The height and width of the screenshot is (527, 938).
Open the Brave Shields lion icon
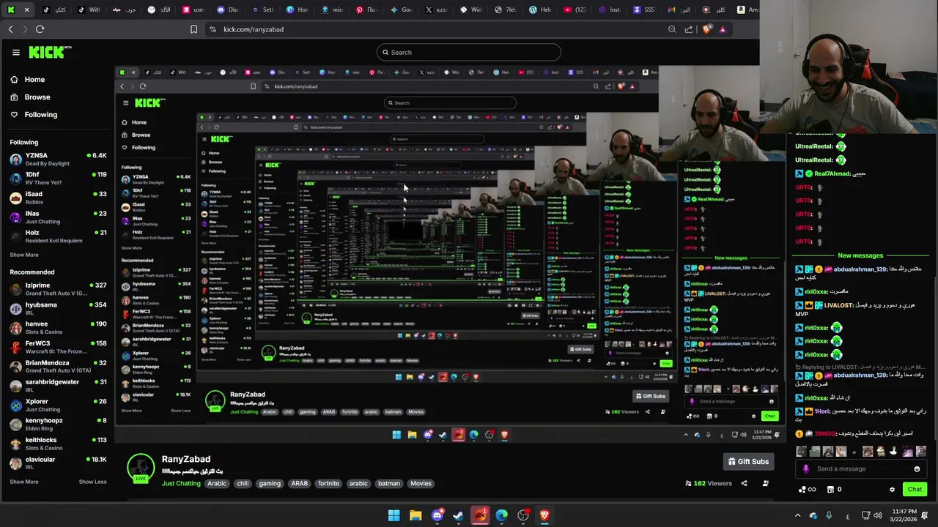tap(706, 29)
